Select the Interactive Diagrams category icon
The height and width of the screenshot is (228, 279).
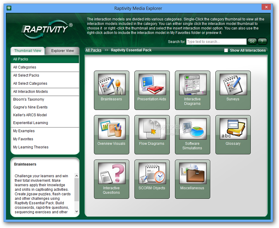pyautogui.click(x=193, y=90)
